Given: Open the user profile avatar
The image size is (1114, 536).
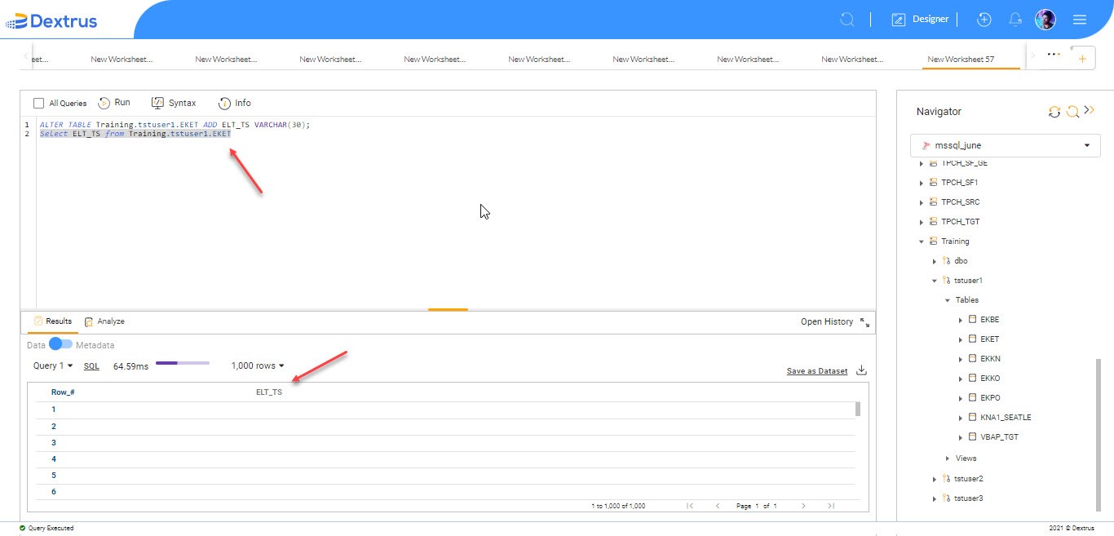Looking at the screenshot, I should (1045, 20).
